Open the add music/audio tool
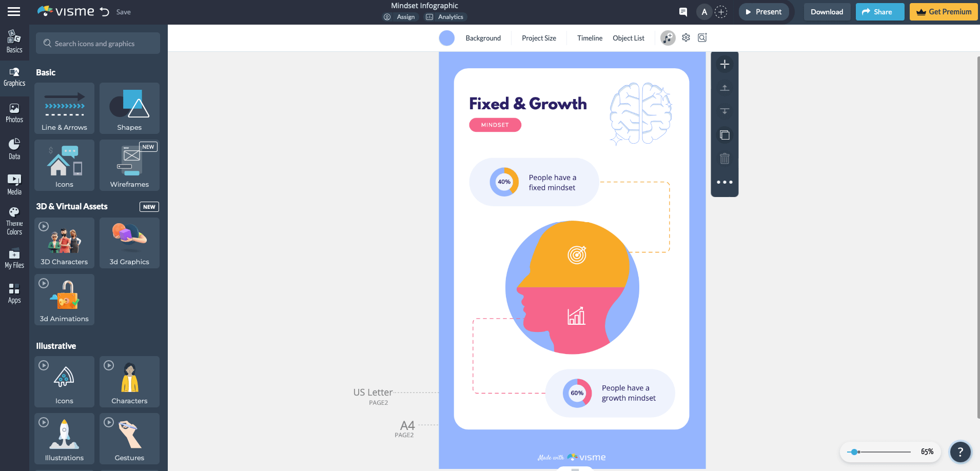This screenshot has width=980, height=471. [x=668, y=37]
